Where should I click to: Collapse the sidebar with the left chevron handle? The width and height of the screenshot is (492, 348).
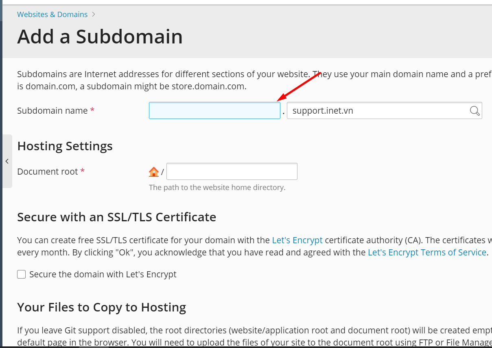[x=7, y=161]
